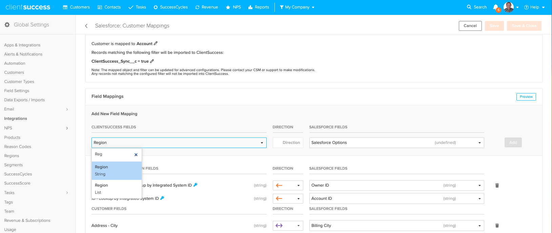The width and height of the screenshot is (552, 233).
Task: Open SuccessCycles in the top navigation
Action: 170,7
